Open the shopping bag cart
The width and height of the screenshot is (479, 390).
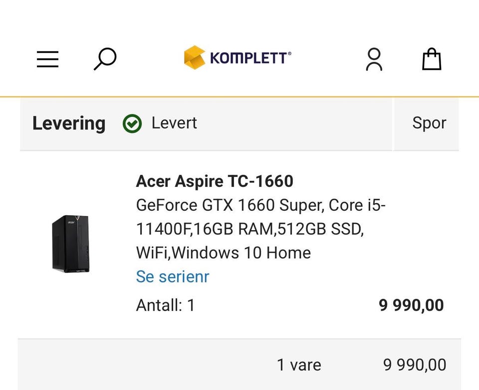[432, 59]
